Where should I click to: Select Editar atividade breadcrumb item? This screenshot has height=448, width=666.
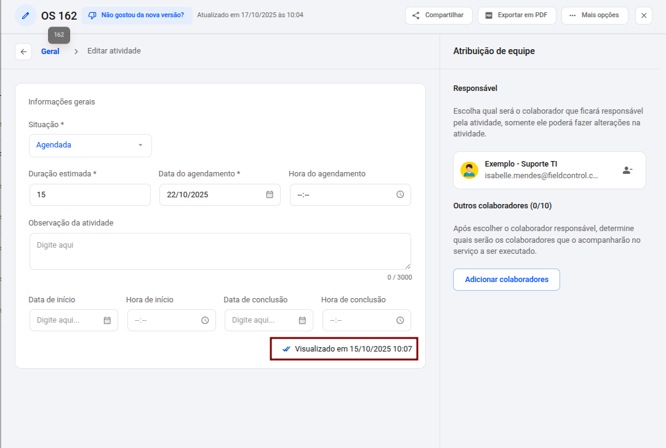(x=114, y=51)
